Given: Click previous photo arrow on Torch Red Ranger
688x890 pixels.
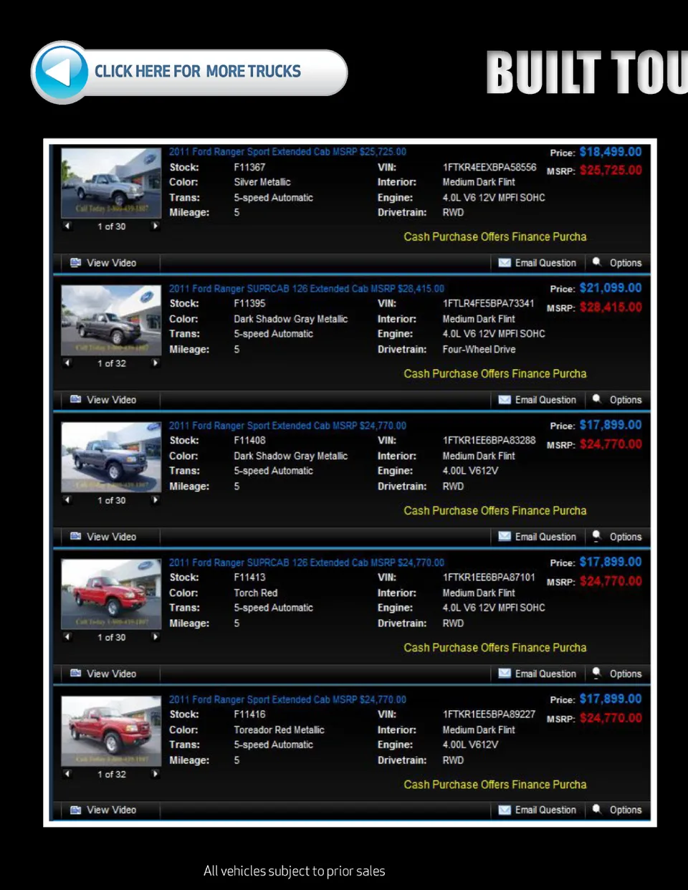Looking at the screenshot, I should pyautogui.click(x=67, y=636).
